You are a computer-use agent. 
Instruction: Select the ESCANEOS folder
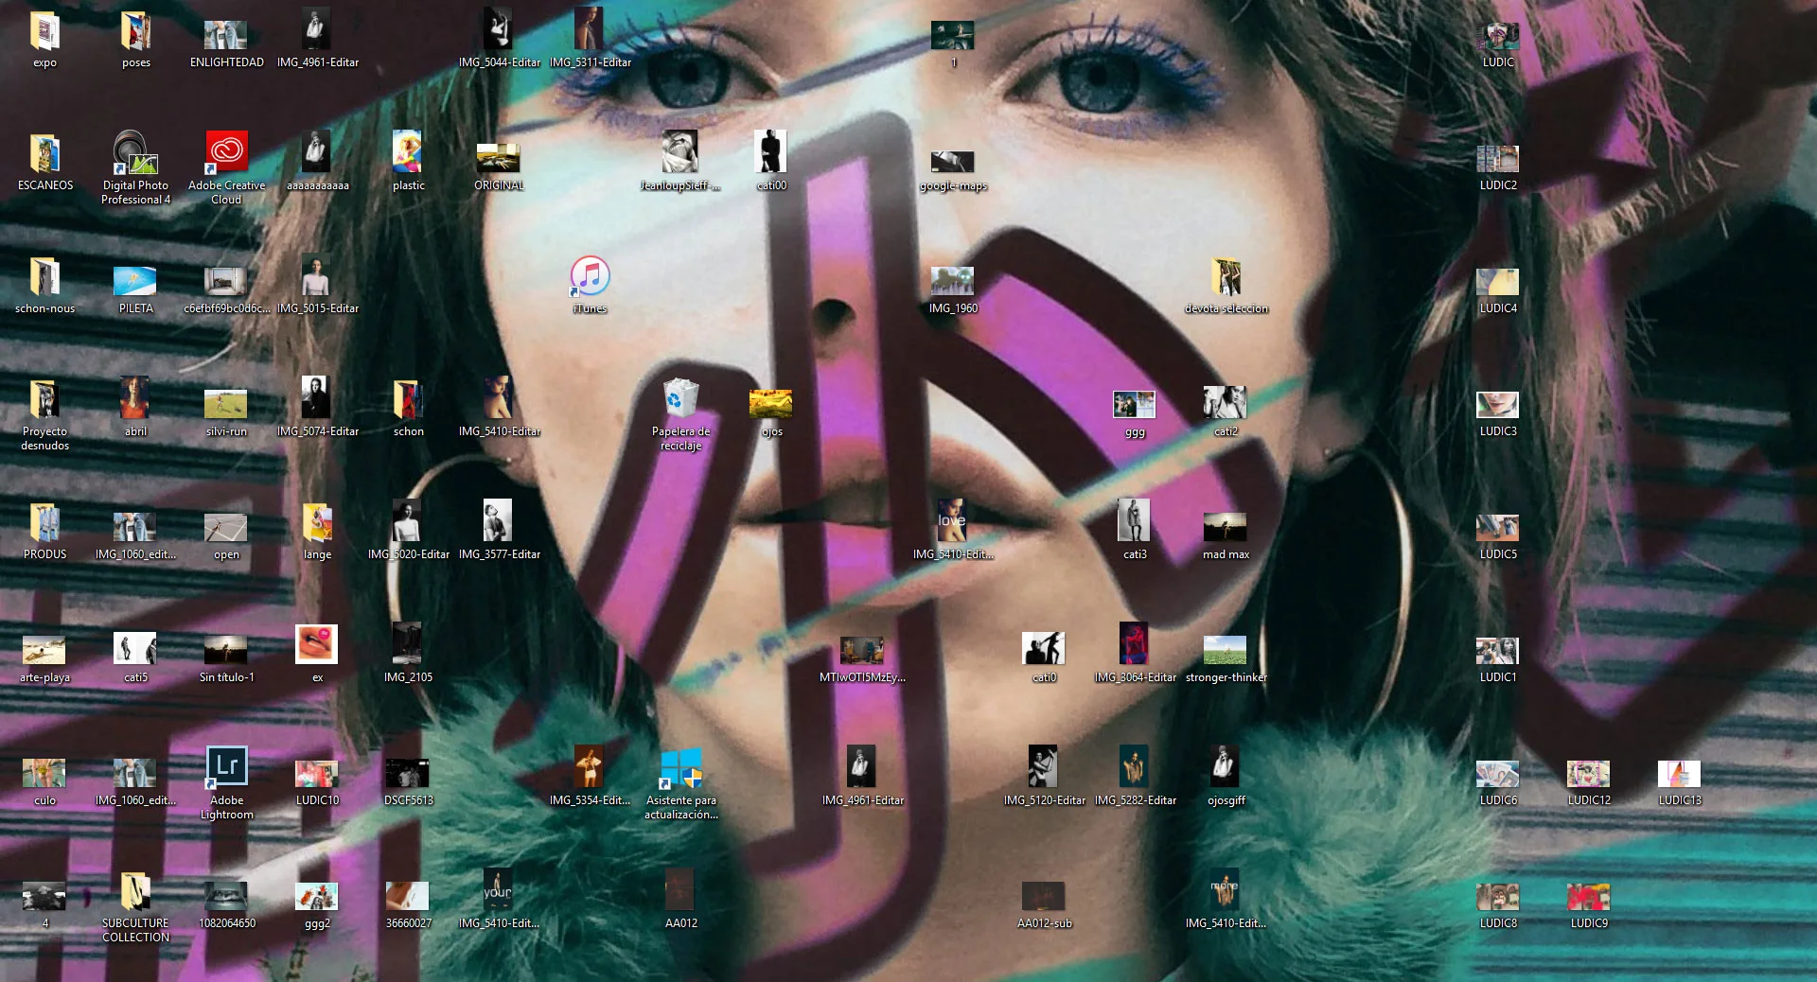click(44, 153)
